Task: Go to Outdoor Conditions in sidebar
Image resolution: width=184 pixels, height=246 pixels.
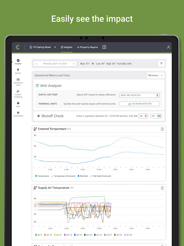Action: coord(18,94)
